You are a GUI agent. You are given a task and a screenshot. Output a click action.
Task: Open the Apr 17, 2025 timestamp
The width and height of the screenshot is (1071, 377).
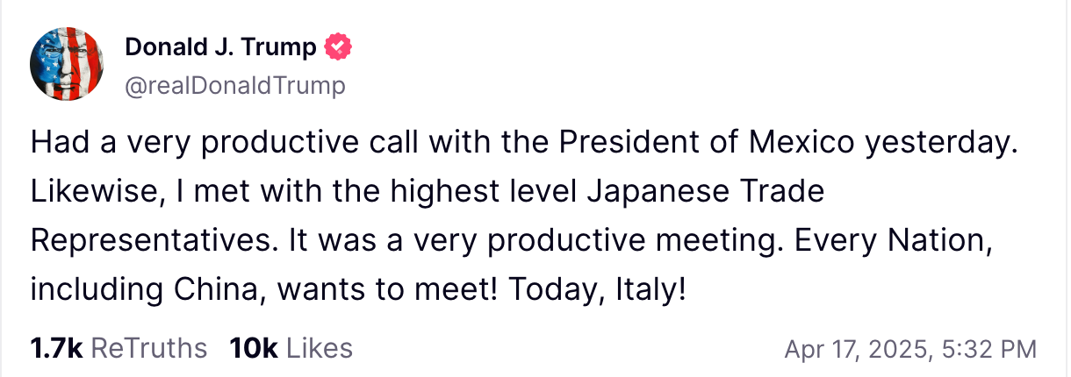(x=855, y=350)
